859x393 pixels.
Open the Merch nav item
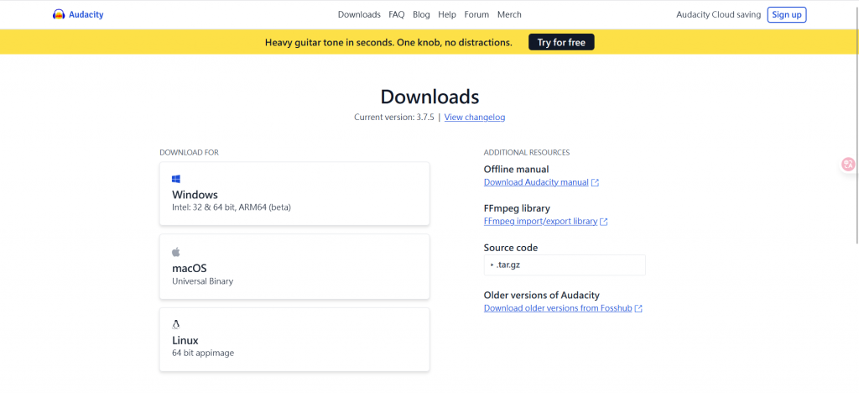click(x=509, y=15)
